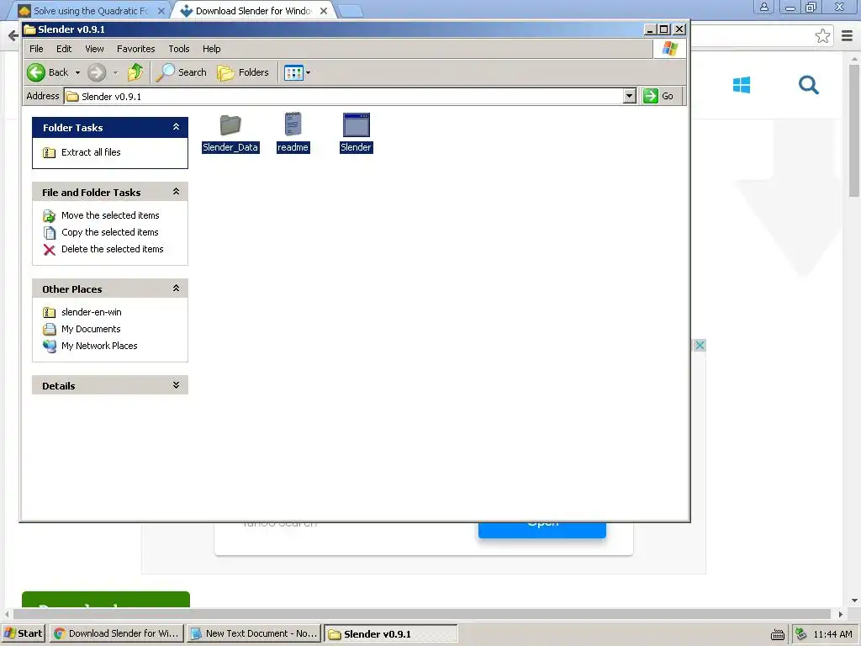Open the Help menu
861x646 pixels.
tap(211, 49)
